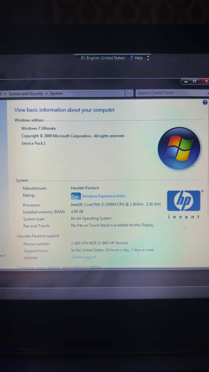Image resolution: width=209 pixels, height=372 pixels.
Task: Click the 'Service Pack 1' text
Action: coord(33,143)
